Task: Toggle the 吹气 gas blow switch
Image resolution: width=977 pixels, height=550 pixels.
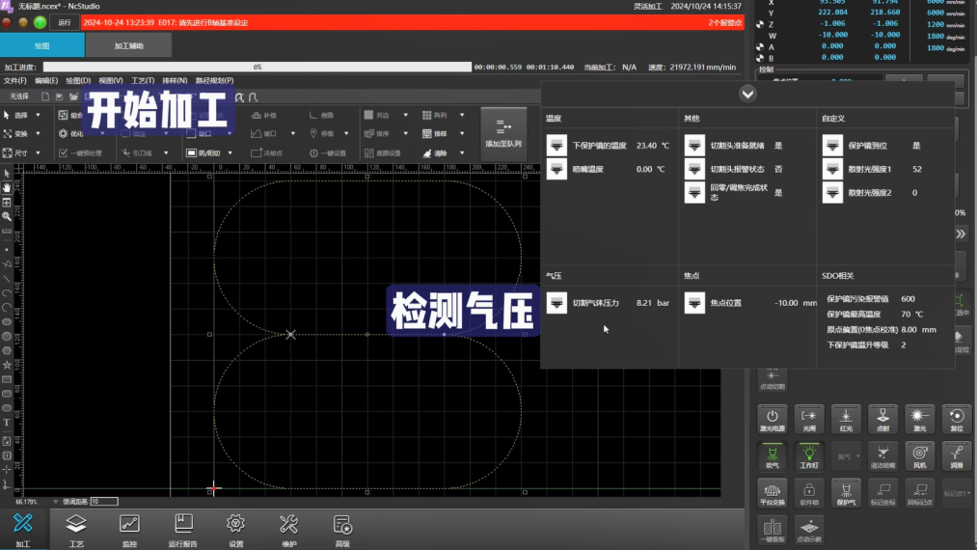Action: click(x=773, y=454)
